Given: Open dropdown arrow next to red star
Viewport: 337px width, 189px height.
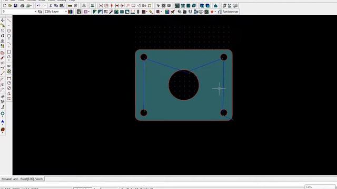Looking at the screenshot, I should tap(215, 12).
